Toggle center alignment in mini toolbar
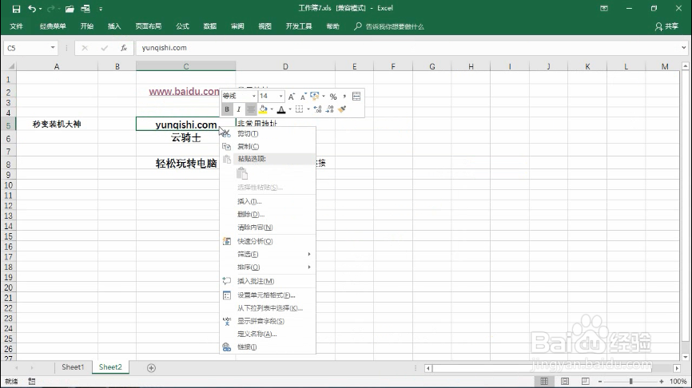Screen dimensions: 692x388 point(251,109)
